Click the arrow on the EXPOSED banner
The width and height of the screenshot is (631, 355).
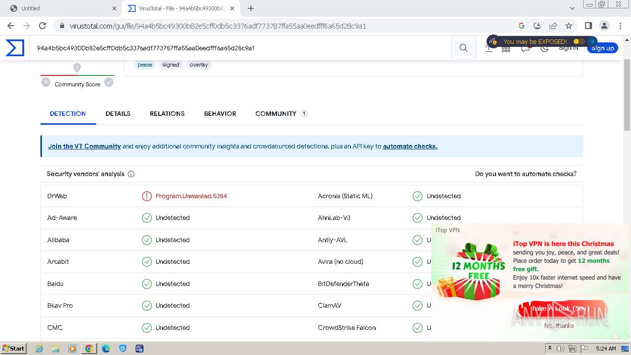592,41
